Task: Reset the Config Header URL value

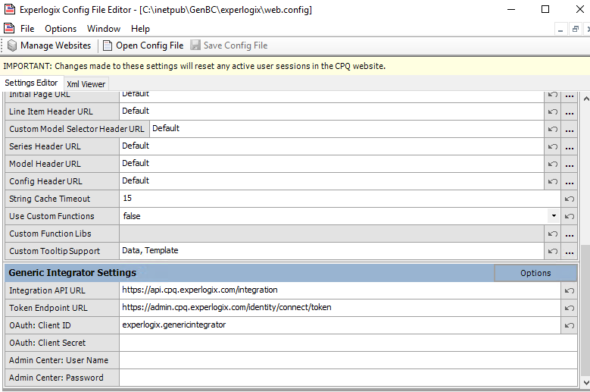Action: point(552,181)
